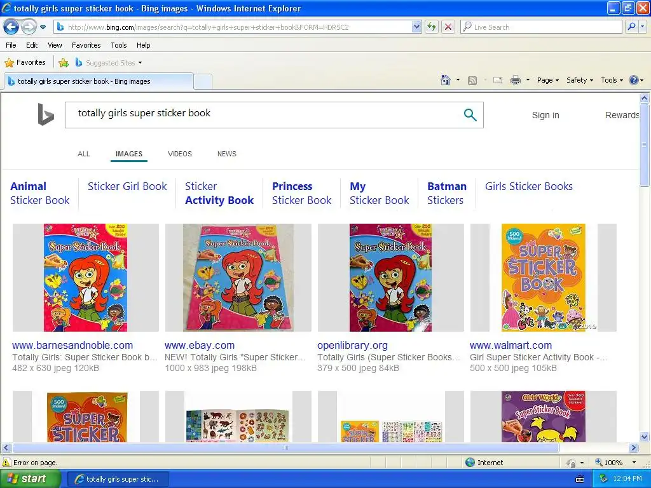
Task: Open the recent pages dropdown arrow
Action: (43, 27)
